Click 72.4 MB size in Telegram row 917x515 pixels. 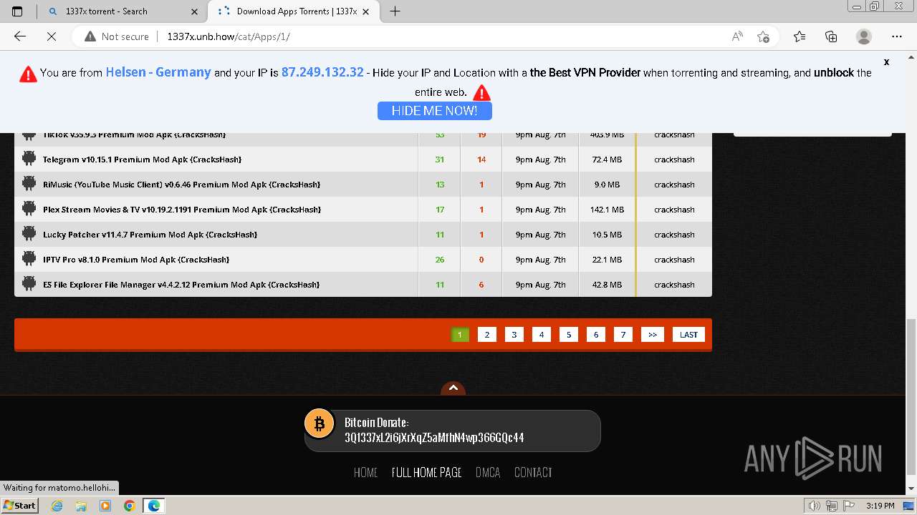click(607, 160)
